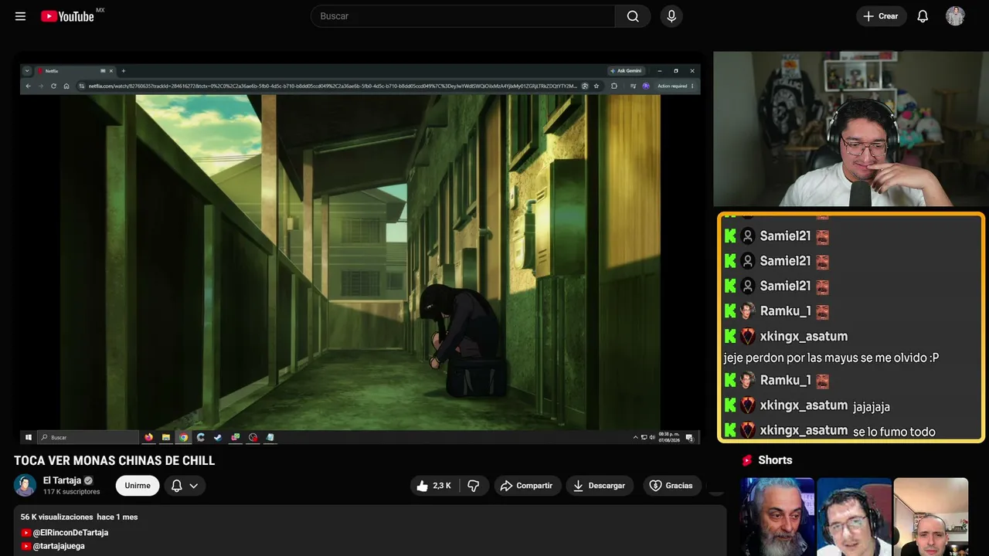Expand the channel notification bell options
The height and width of the screenshot is (556, 989).
coord(184,486)
